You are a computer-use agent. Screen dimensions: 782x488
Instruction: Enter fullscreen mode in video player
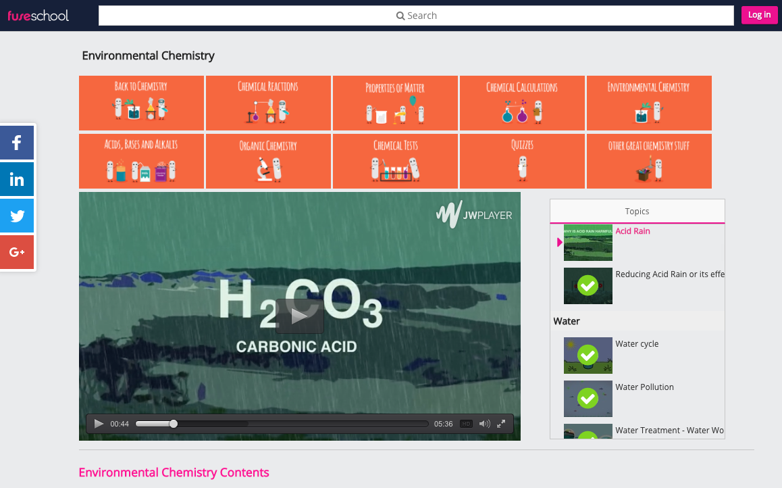[501, 424]
